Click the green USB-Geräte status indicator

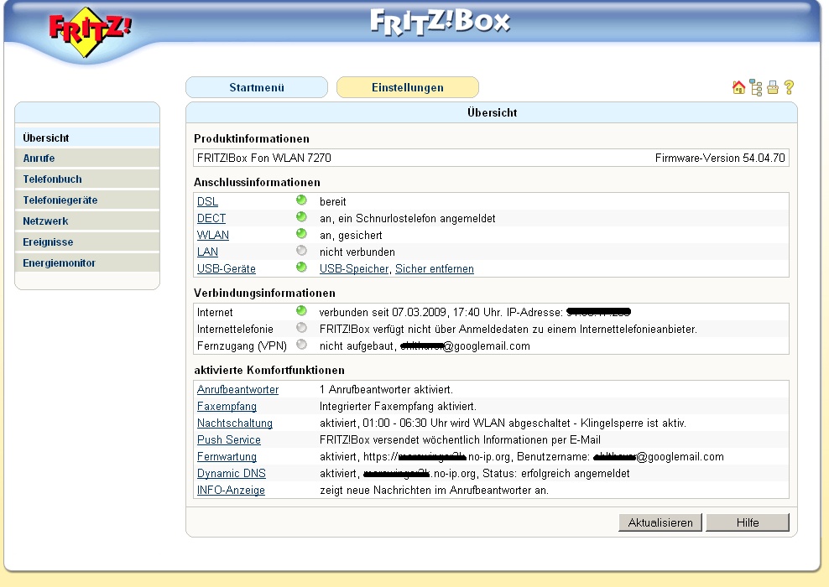click(x=301, y=268)
